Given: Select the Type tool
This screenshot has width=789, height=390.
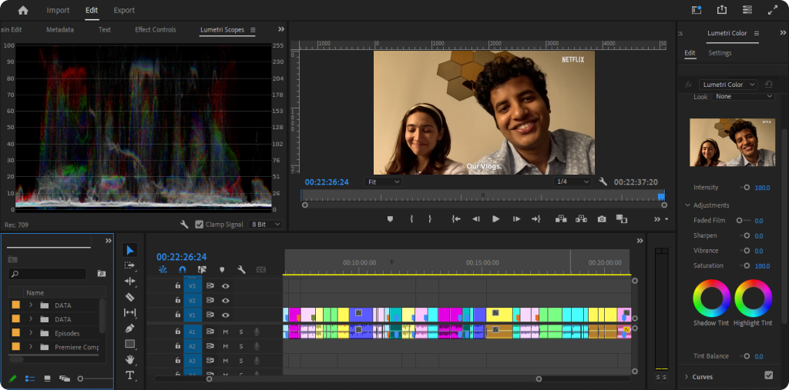Looking at the screenshot, I should [x=129, y=375].
